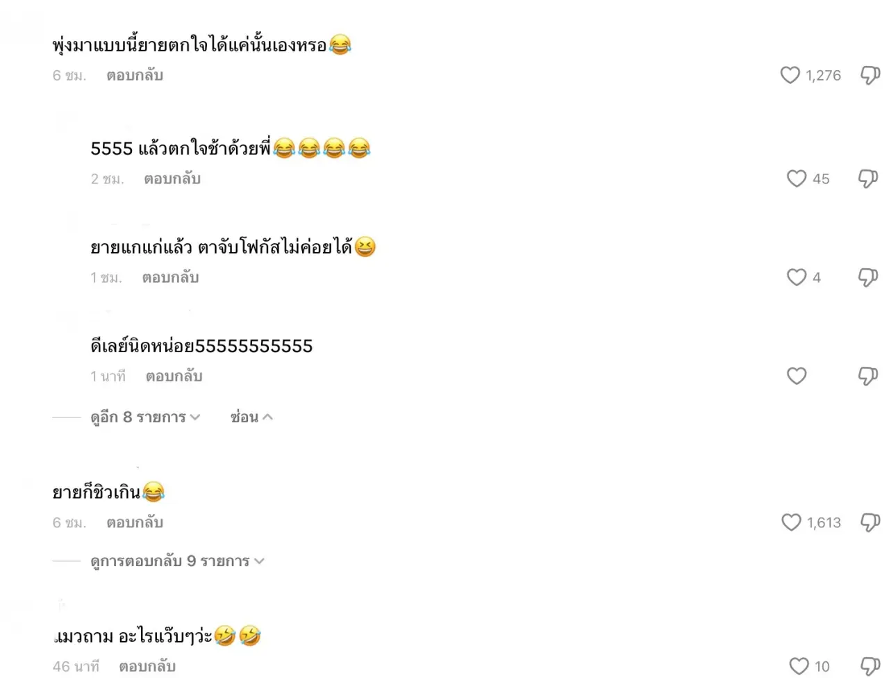This screenshot has width=889, height=678.
Task: Like the reply with 45 likes
Action: click(797, 179)
